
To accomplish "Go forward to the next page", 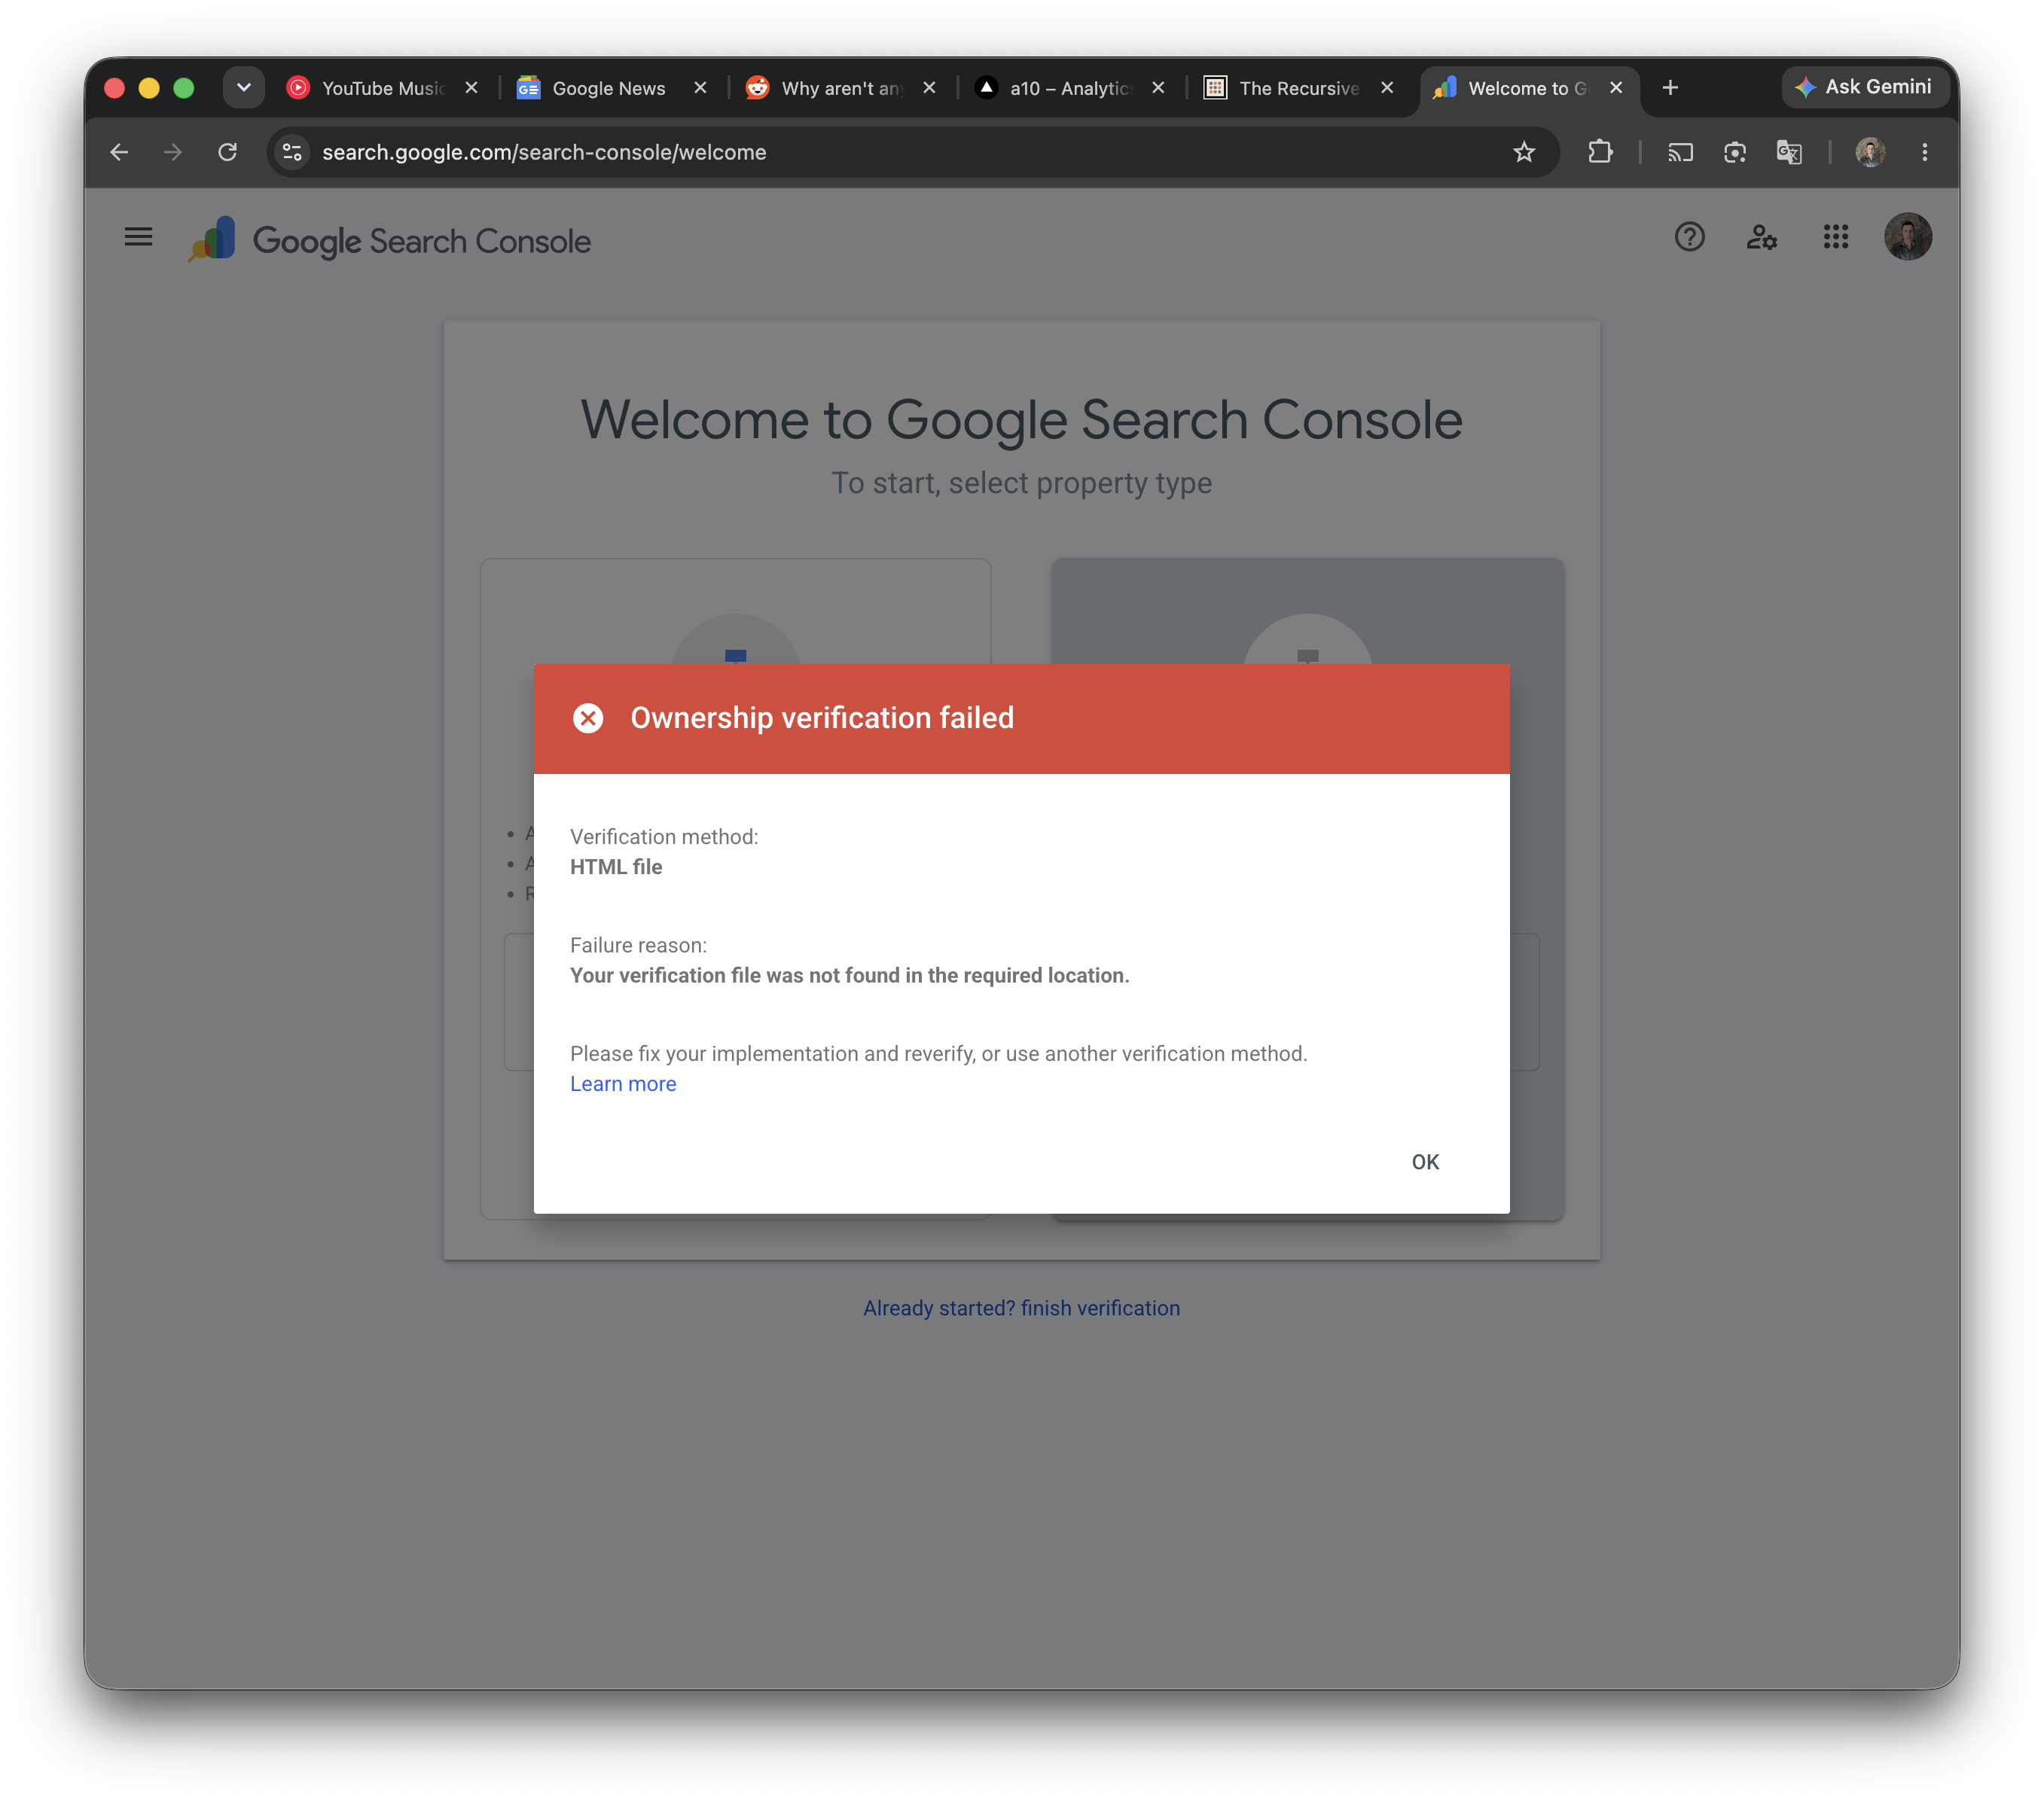I will 173,152.
